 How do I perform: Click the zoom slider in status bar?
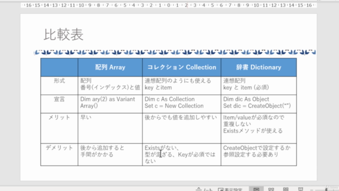pyautogui.click(x=326, y=189)
